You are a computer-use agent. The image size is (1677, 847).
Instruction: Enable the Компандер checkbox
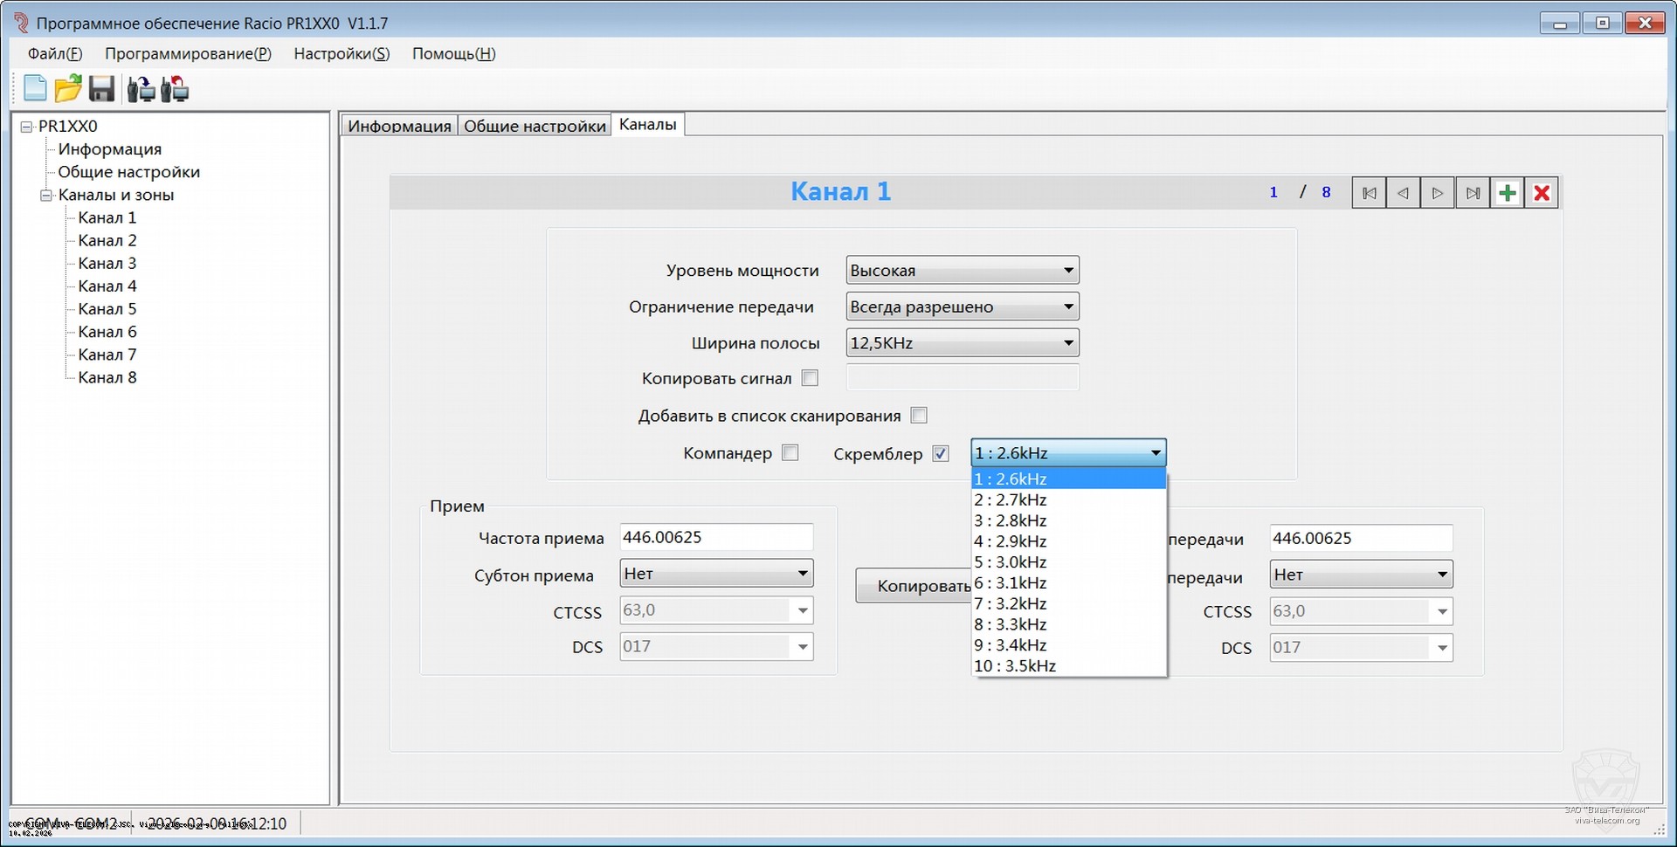click(x=790, y=453)
